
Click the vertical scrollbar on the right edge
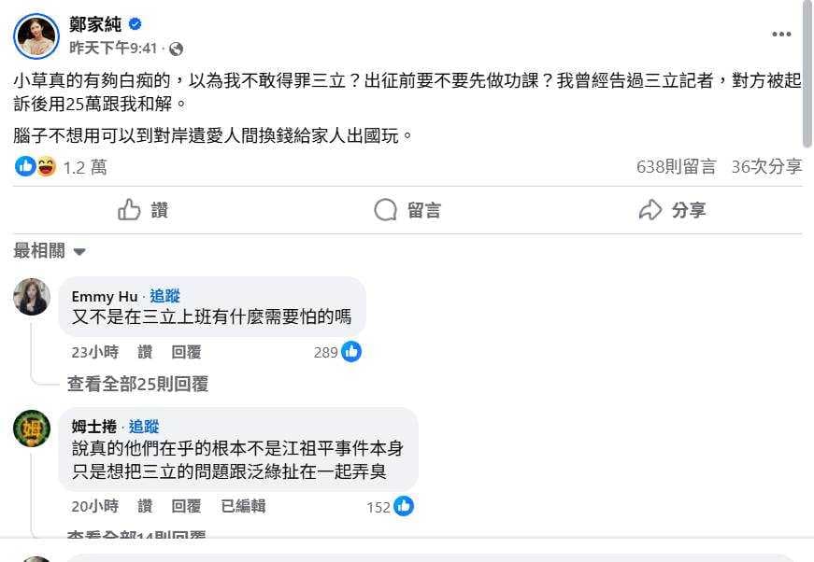(x=807, y=74)
